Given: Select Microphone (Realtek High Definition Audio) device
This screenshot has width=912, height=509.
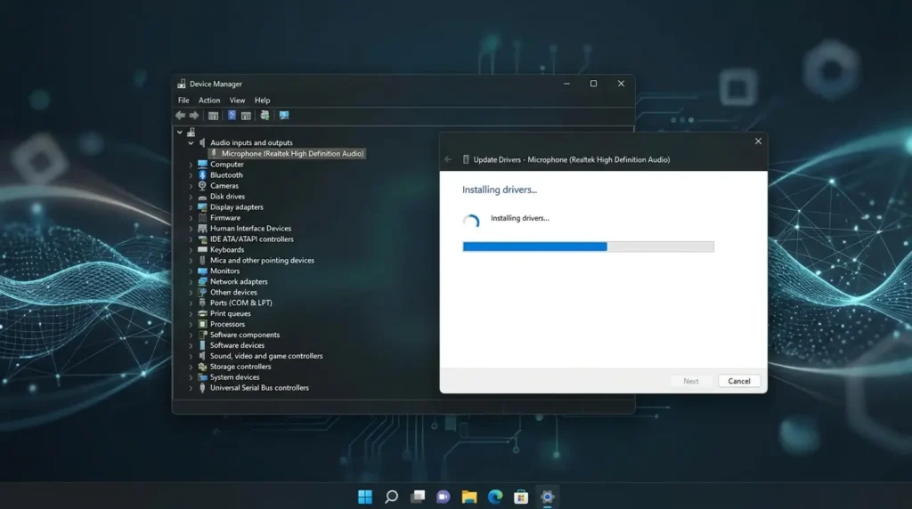Looking at the screenshot, I should coord(287,153).
